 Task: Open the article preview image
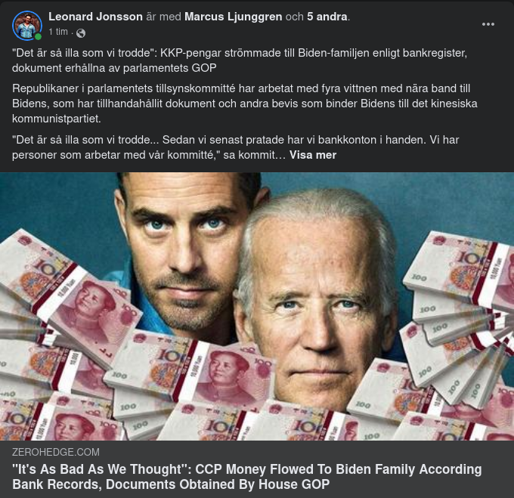tap(257, 306)
